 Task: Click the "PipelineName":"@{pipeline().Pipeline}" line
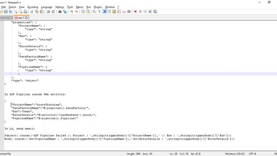click(45, 118)
